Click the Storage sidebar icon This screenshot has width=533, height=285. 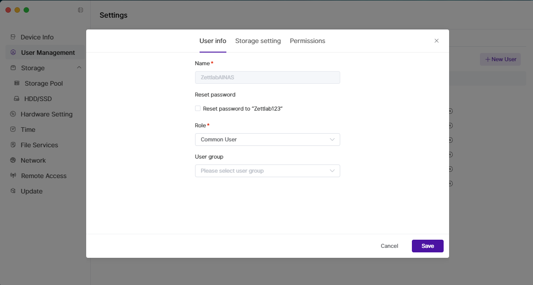point(13,68)
